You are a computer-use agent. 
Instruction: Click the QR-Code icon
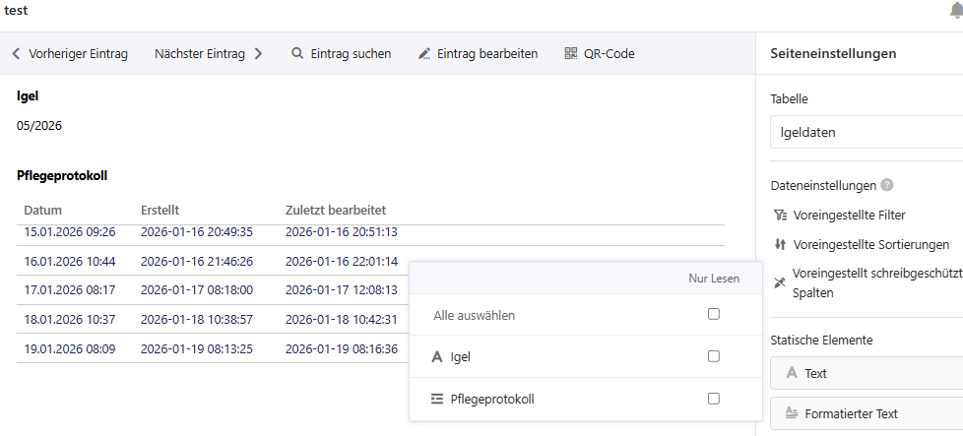point(571,54)
